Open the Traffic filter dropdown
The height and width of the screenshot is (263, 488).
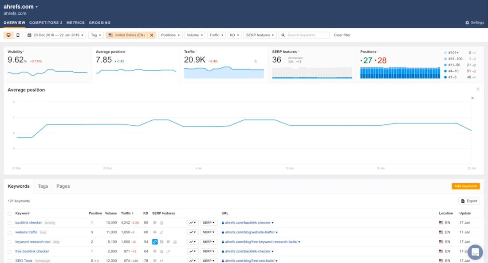(216, 35)
